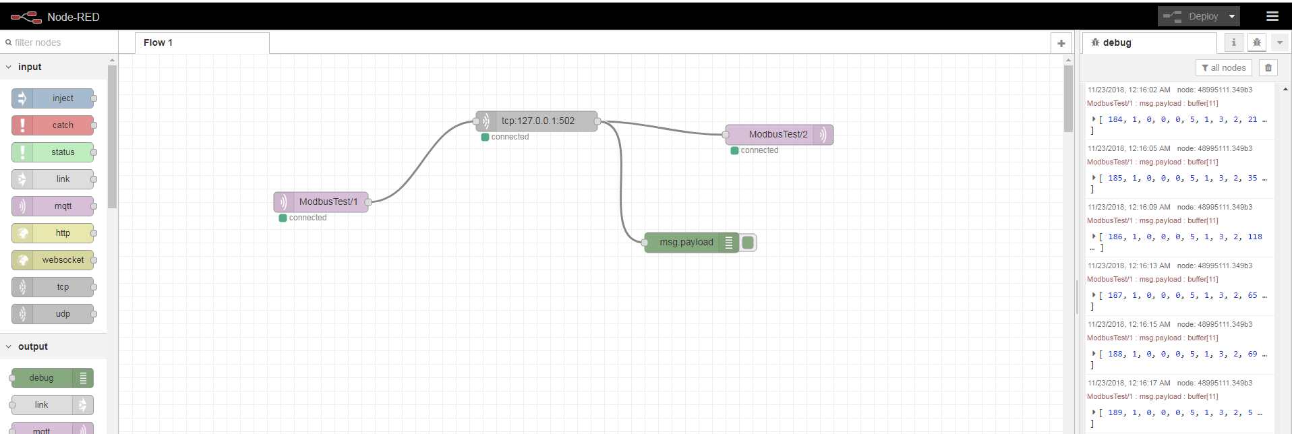Click the debug bug icon tab

[x=1256, y=42]
